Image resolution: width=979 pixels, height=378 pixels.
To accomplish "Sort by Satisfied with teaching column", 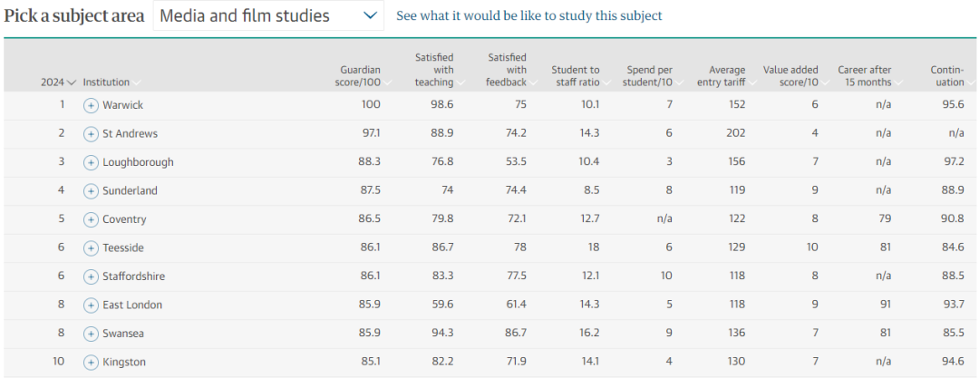I will (434, 70).
